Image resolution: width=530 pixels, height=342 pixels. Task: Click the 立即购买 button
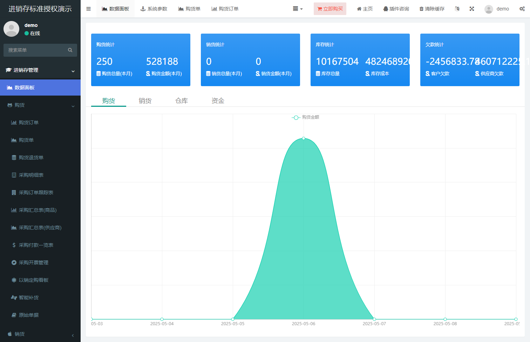330,9
